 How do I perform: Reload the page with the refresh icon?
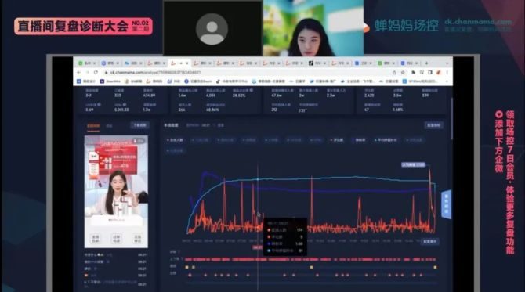[96, 72]
